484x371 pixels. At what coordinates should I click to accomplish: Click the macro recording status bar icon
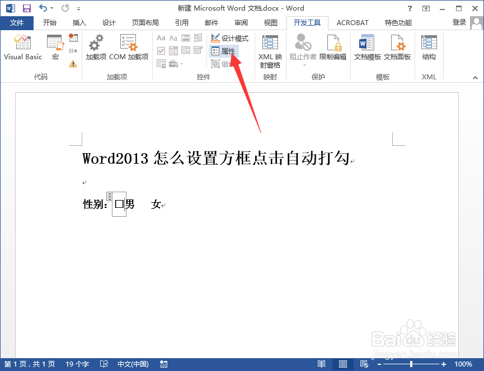click(x=163, y=364)
